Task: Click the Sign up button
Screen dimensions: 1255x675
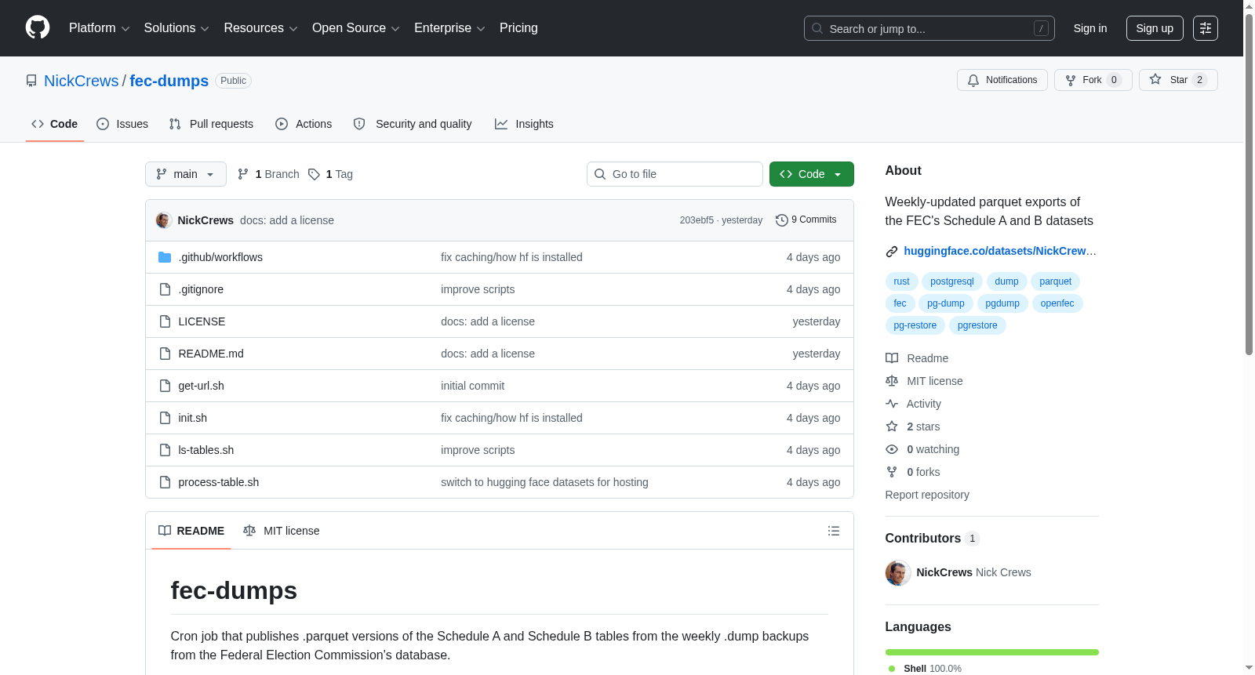Action: (x=1155, y=28)
